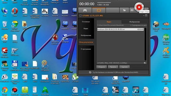Open the МОЛОДЕЖЬ И ВЫБОРЫ Word document
Screen dimensions: 171x96
35,13
